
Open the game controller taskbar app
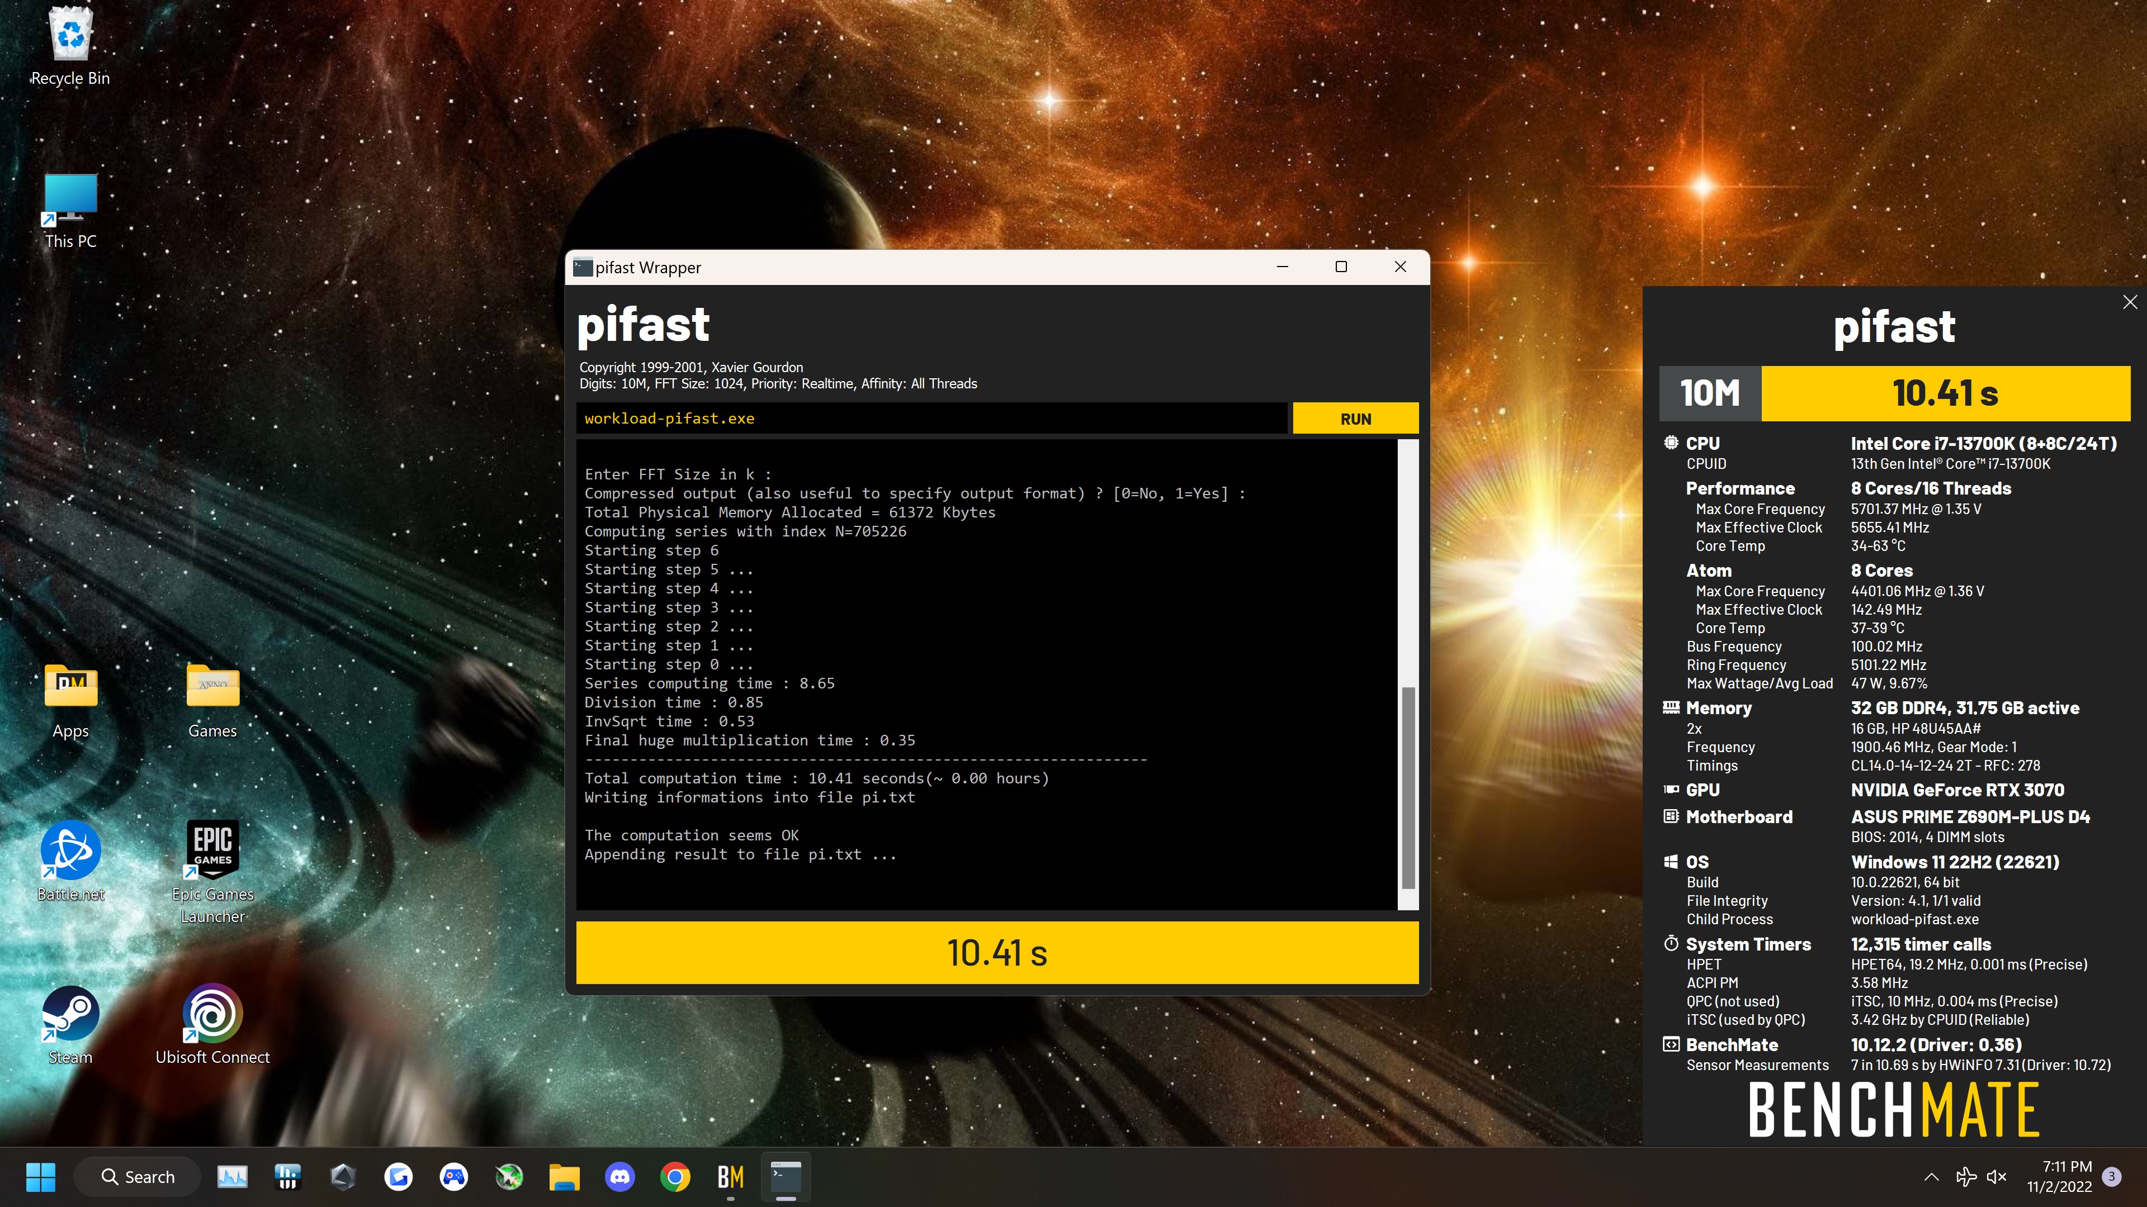pos(453,1177)
